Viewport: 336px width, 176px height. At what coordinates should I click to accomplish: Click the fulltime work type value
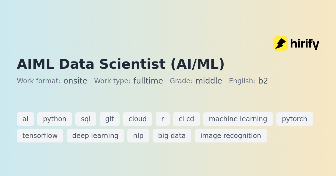[148, 81]
